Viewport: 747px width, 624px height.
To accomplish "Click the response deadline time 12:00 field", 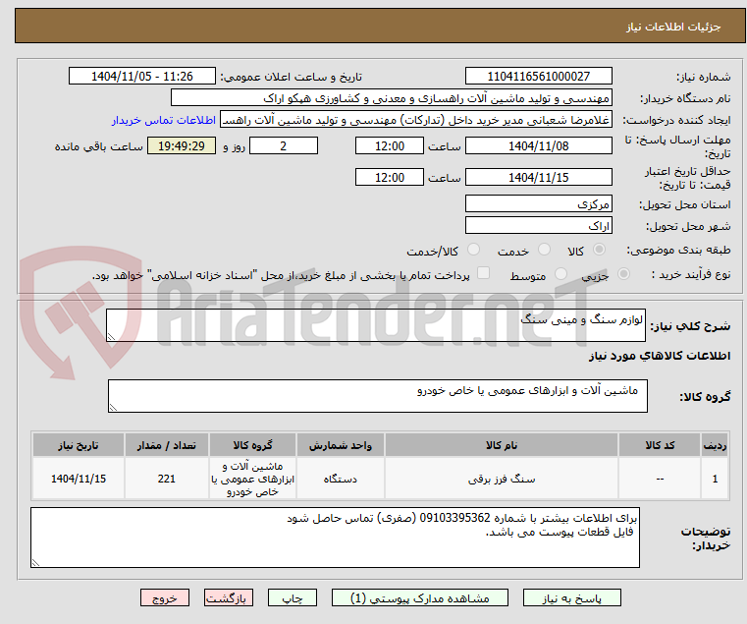I will [390, 146].
